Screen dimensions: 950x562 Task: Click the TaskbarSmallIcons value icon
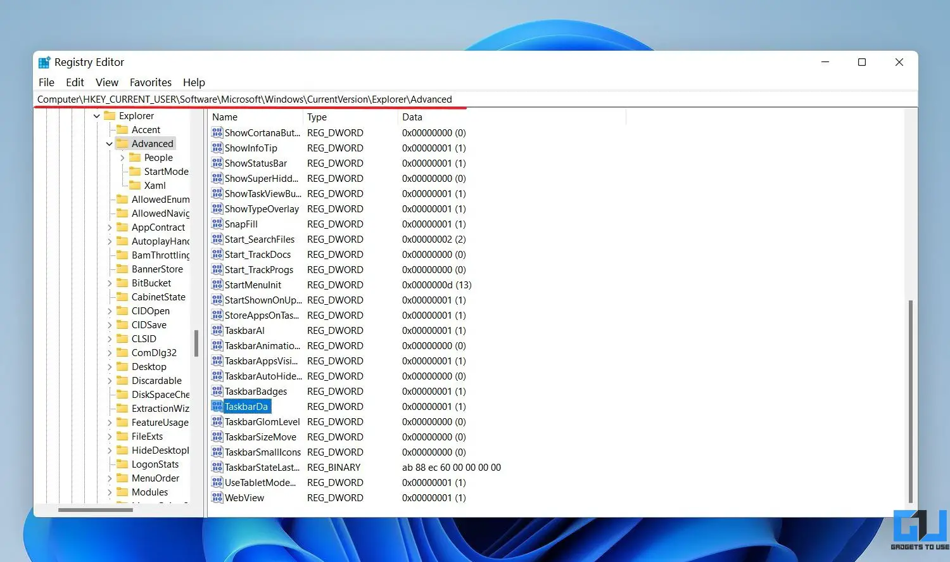tap(217, 452)
